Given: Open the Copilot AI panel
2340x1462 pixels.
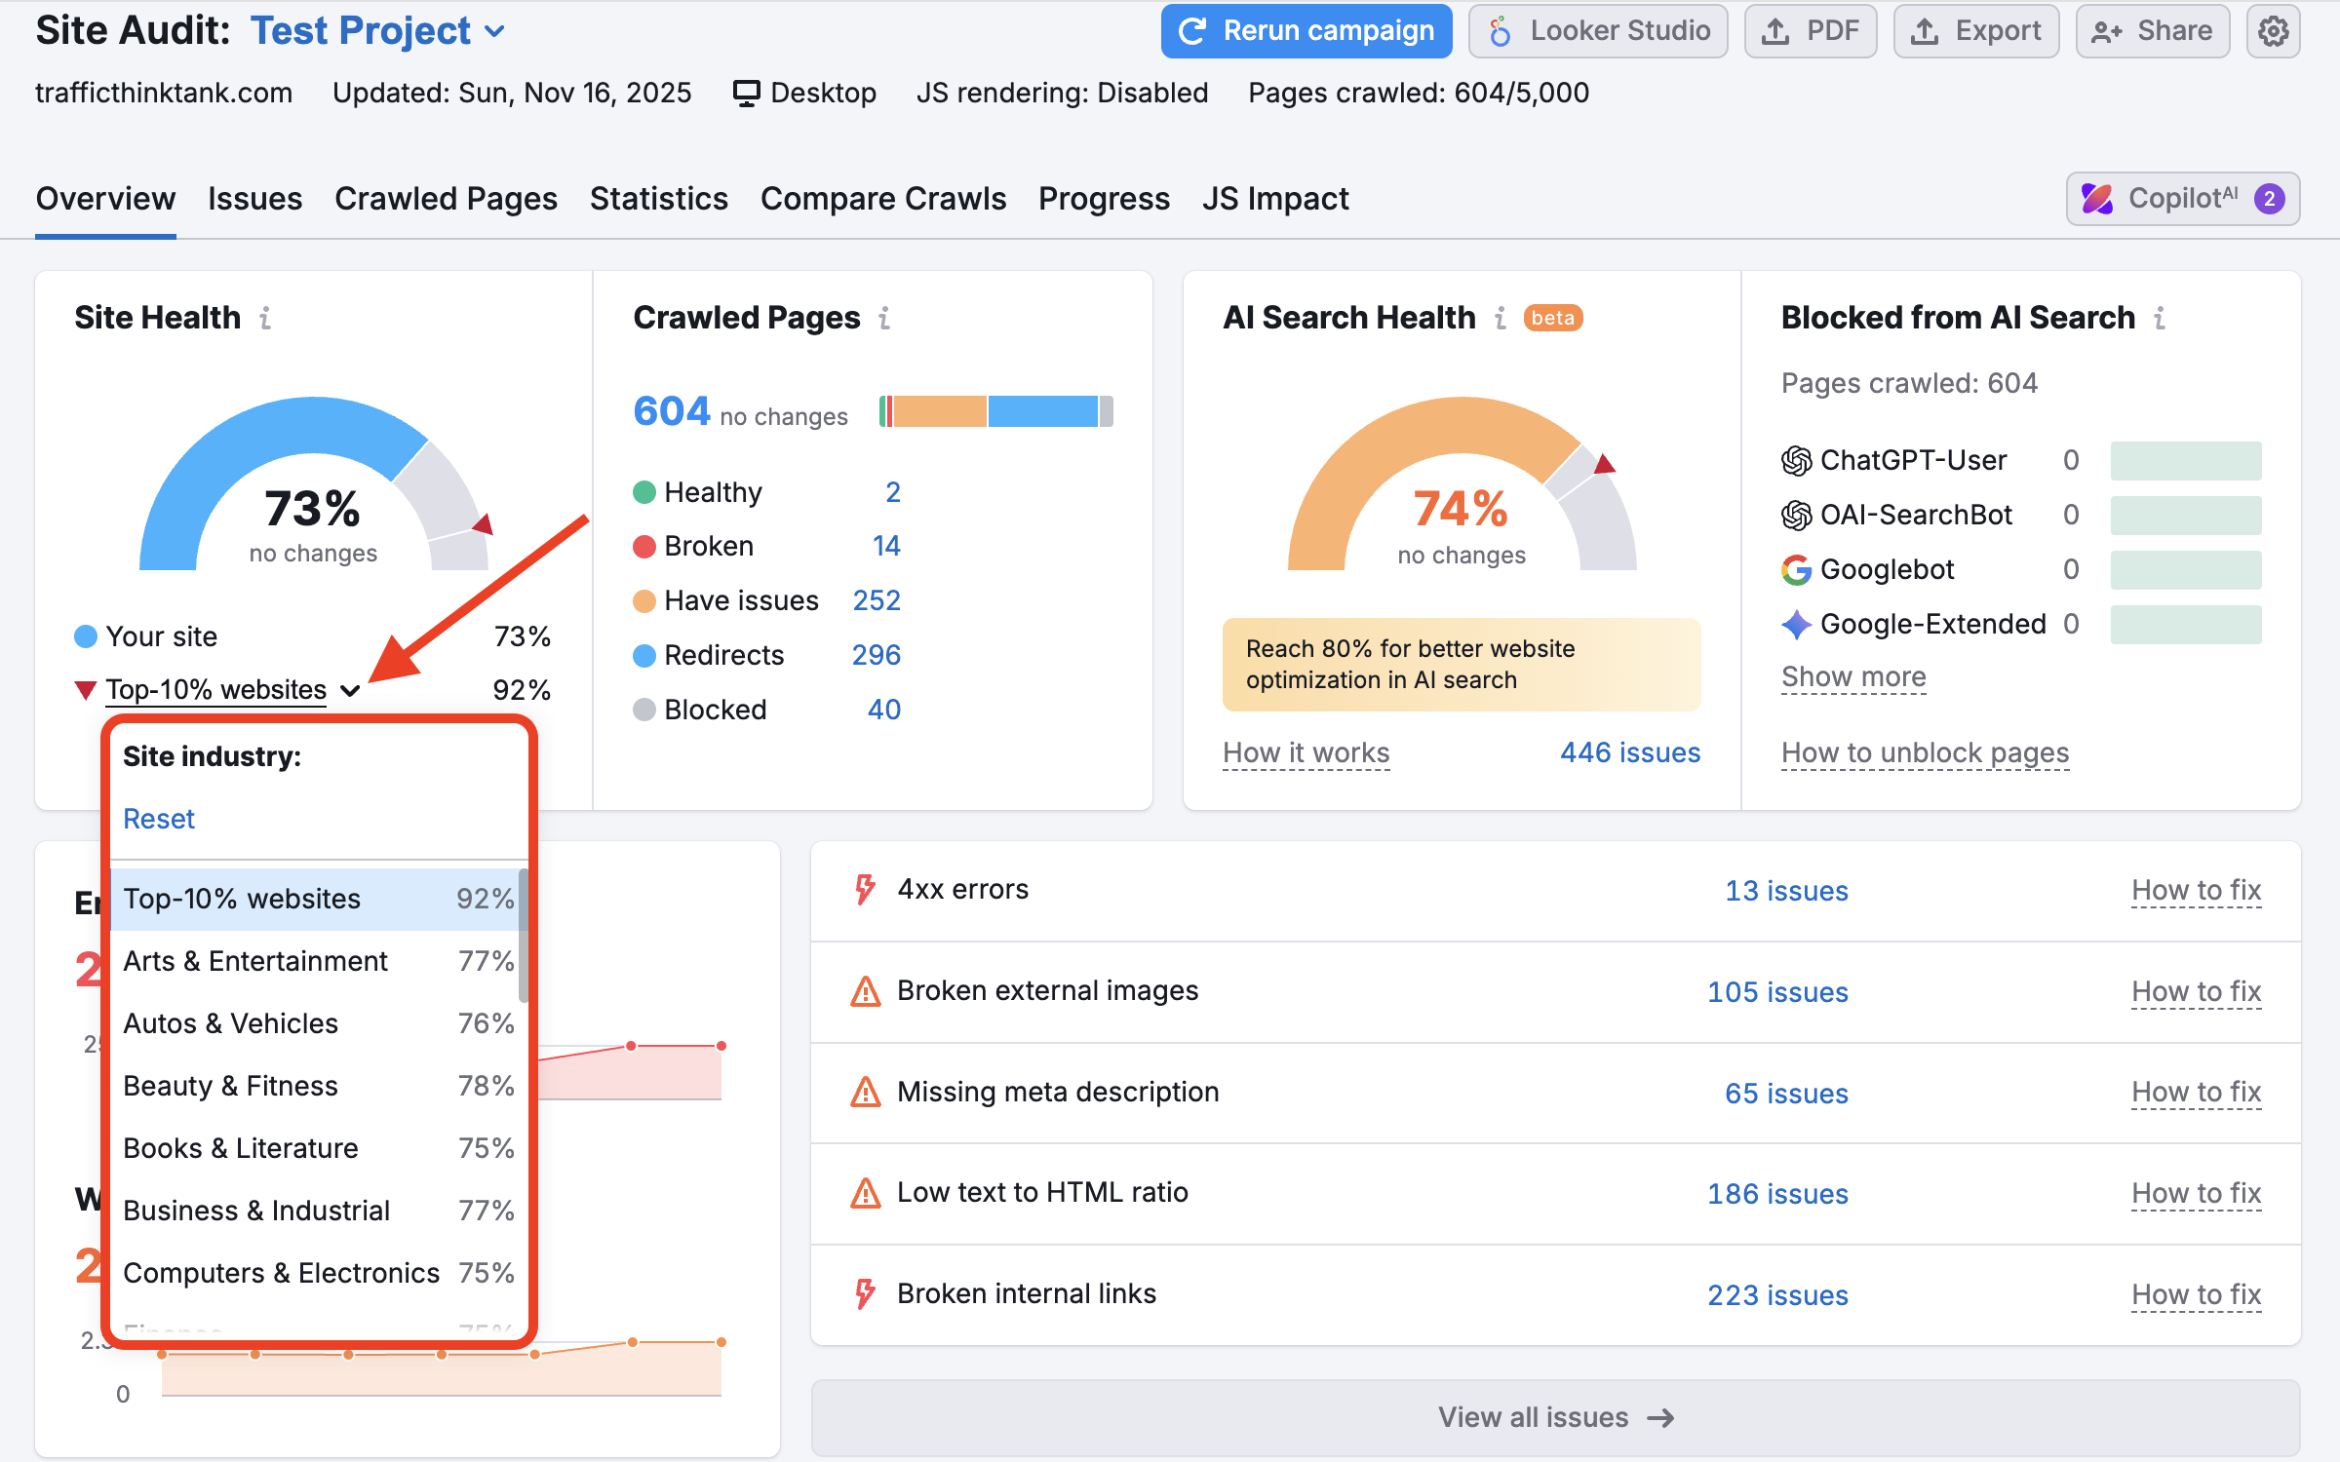Looking at the screenshot, I should 2183,199.
